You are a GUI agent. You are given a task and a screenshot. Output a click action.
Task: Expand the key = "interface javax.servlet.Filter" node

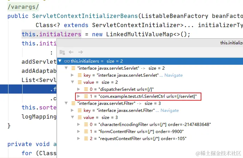click(72, 110)
